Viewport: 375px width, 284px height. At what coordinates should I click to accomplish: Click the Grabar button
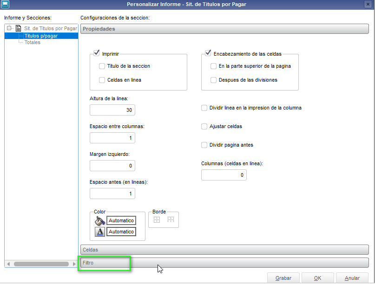(x=283, y=278)
